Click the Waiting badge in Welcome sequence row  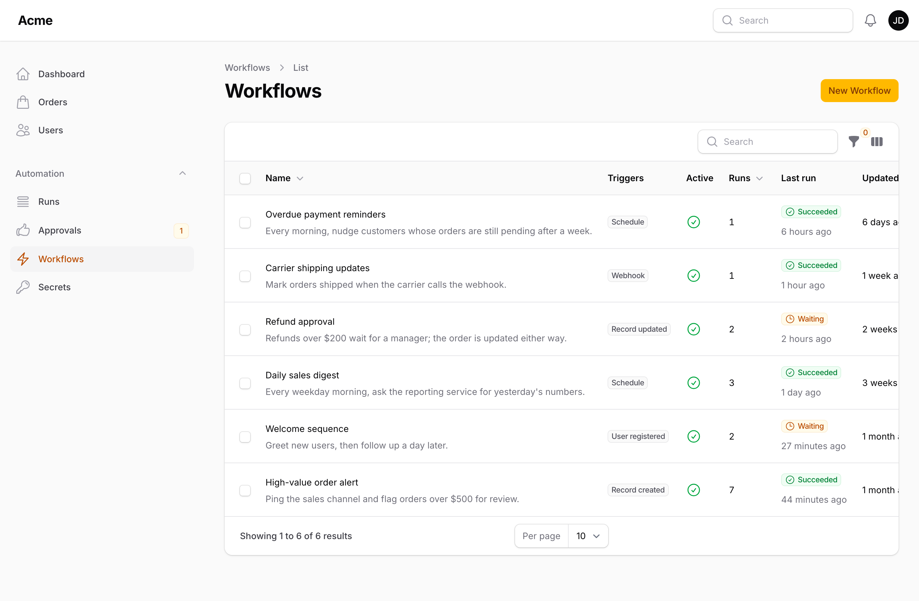804,426
